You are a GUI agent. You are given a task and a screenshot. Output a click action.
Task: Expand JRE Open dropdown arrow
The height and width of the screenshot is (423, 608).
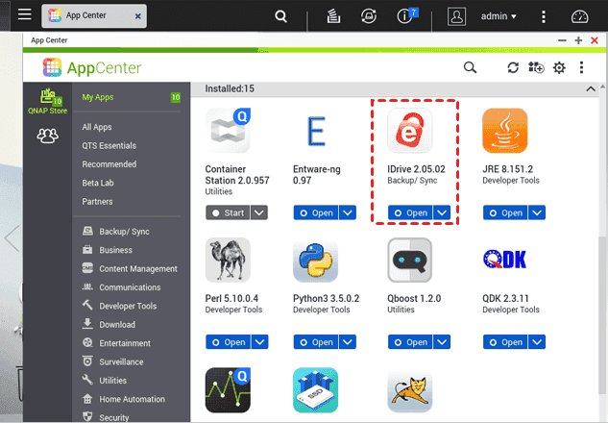tap(537, 212)
